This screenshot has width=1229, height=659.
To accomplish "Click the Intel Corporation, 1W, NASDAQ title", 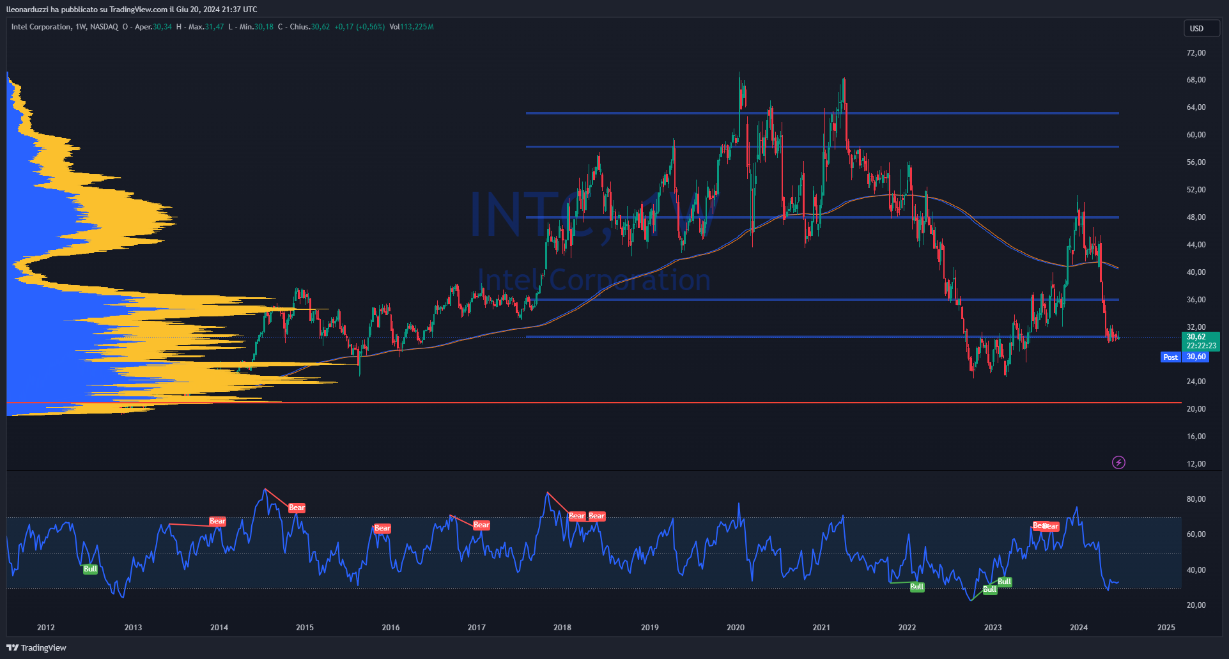I will tap(65, 27).
